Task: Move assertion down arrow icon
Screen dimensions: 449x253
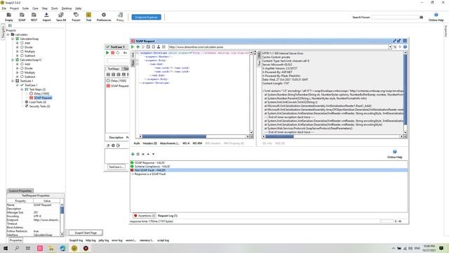Action: (153, 154)
